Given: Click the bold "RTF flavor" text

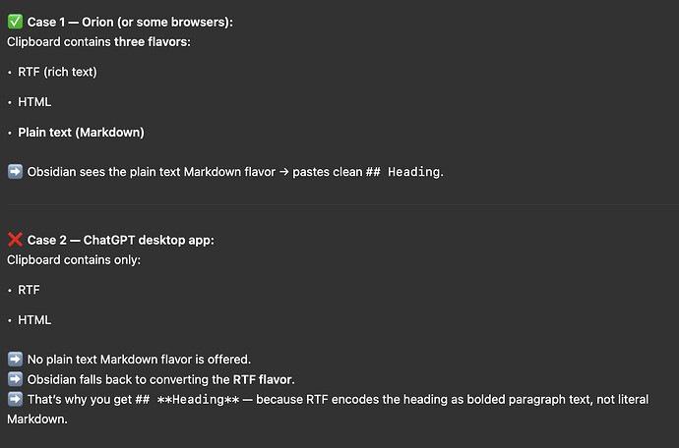Looking at the screenshot, I should (263, 379).
